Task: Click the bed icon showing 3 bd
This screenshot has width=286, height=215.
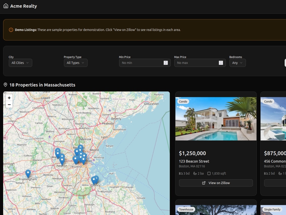Action: (181, 173)
